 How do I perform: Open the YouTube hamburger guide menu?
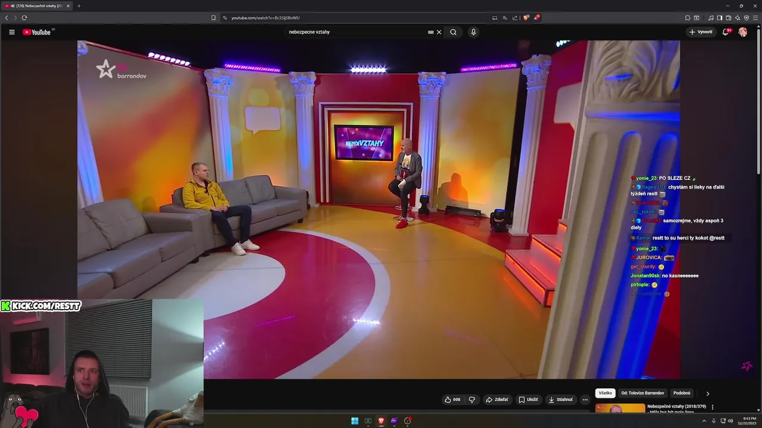(x=11, y=32)
